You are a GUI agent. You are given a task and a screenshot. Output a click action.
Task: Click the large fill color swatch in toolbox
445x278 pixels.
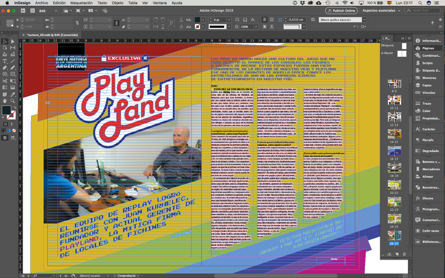coord(6,110)
